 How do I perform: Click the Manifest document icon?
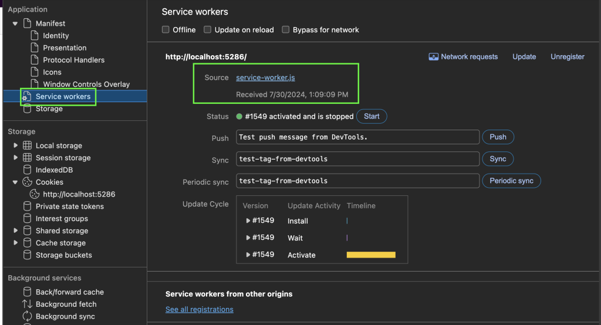pyautogui.click(x=27, y=23)
